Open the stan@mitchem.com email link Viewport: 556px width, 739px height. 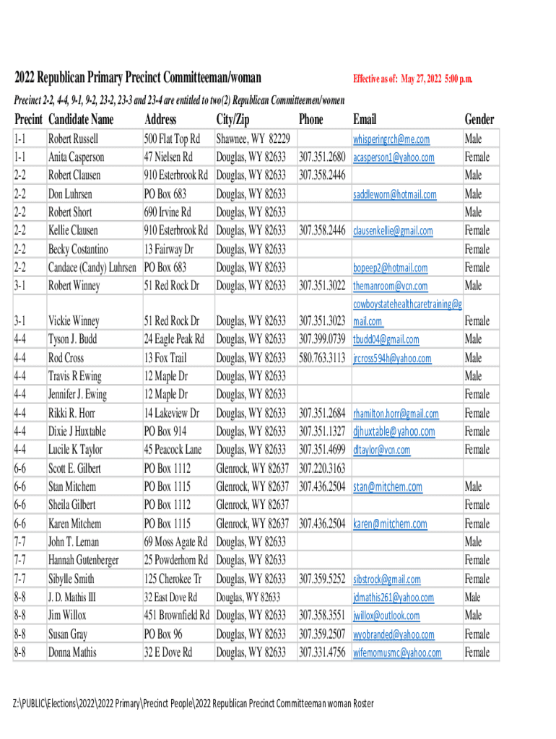(x=388, y=487)
